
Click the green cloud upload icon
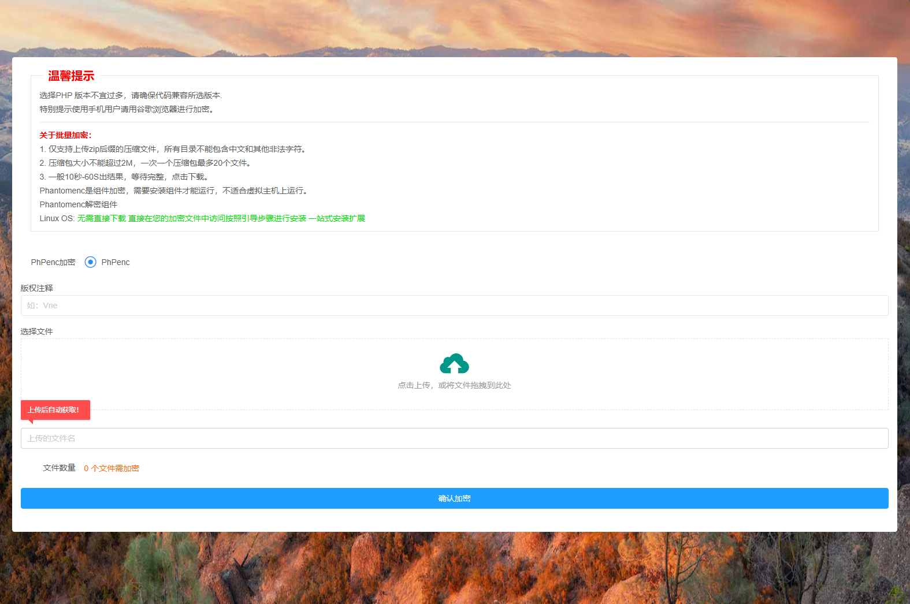pyautogui.click(x=454, y=364)
